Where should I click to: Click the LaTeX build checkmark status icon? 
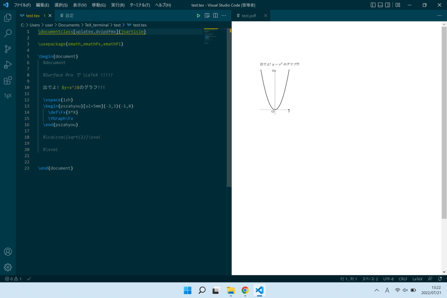point(29,279)
